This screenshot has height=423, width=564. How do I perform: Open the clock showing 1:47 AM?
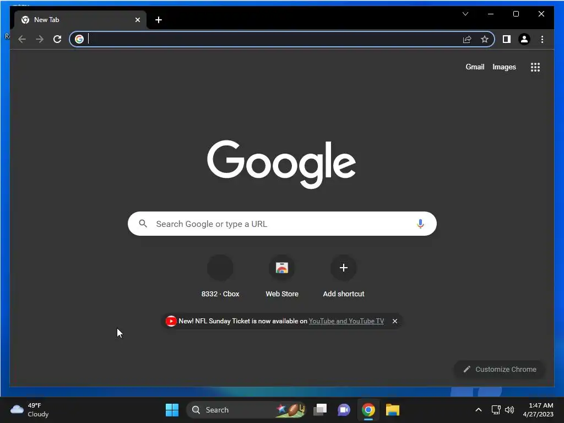538,410
